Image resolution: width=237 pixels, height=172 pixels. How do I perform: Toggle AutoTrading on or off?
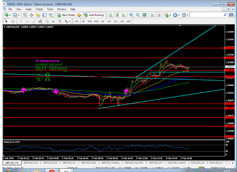(94, 15)
